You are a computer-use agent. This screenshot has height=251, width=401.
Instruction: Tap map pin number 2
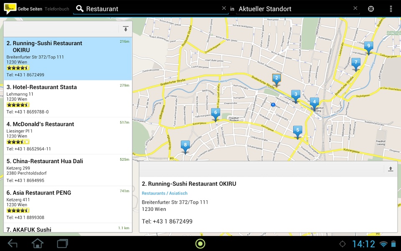pos(276,79)
